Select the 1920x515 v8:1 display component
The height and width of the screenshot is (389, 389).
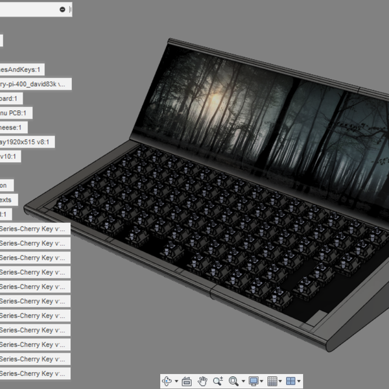coord(26,142)
